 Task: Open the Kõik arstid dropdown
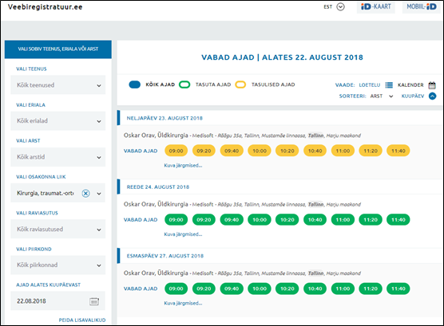click(x=57, y=157)
